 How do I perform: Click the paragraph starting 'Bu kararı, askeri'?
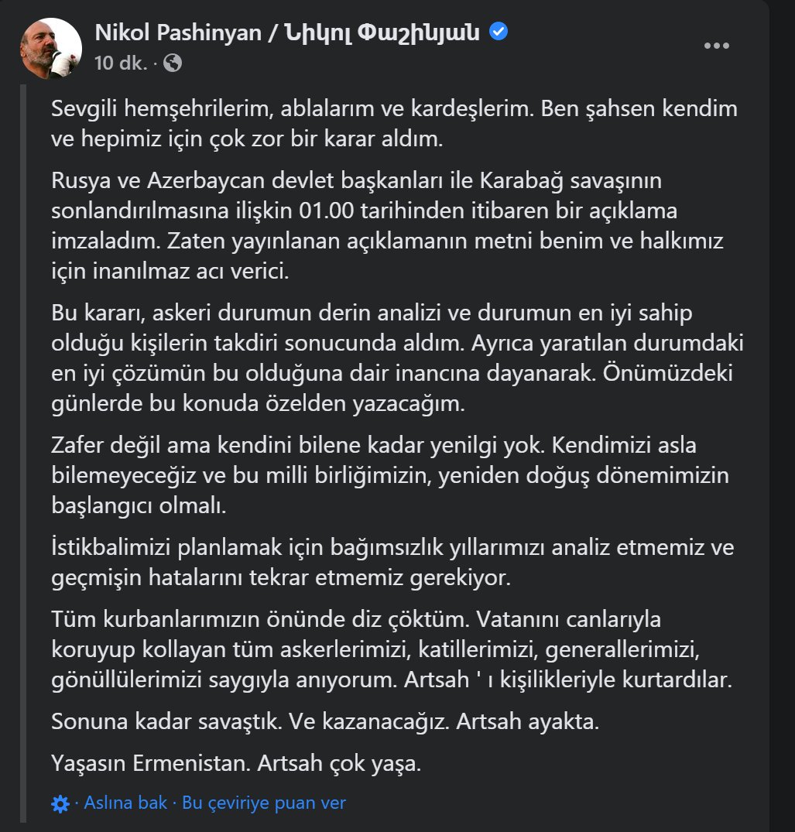398,358
